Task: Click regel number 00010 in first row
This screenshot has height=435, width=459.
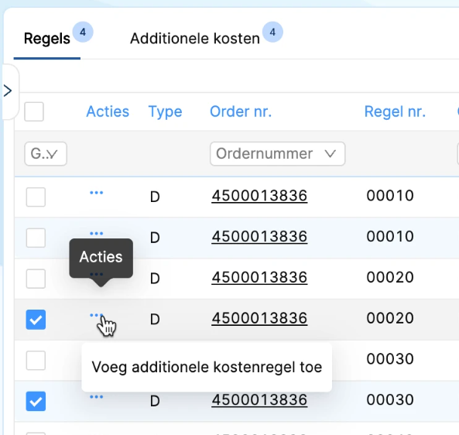Action: pos(390,196)
